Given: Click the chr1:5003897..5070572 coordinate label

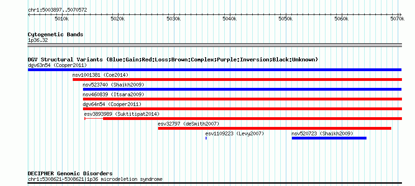Looking at the screenshot, I should pyautogui.click(x=57, y=10).
